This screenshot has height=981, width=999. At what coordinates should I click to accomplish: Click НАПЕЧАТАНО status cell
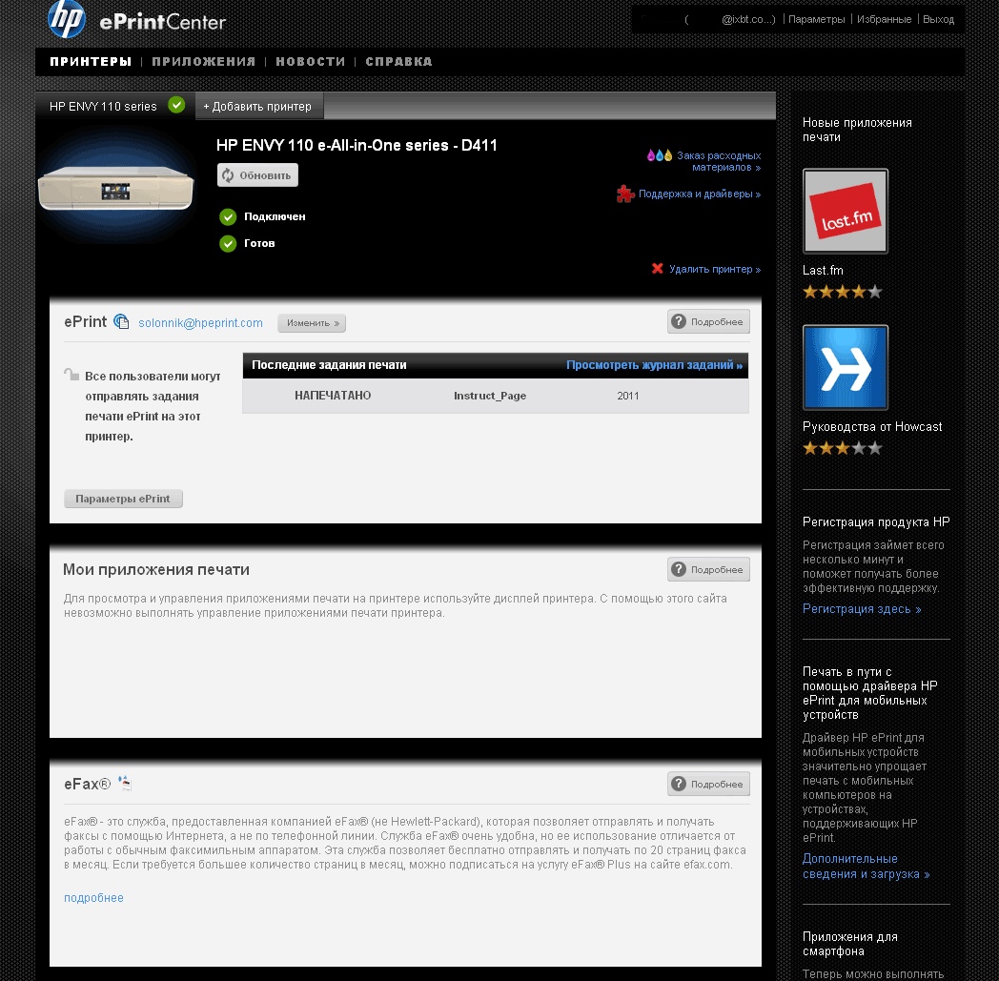tap(333, 396)
